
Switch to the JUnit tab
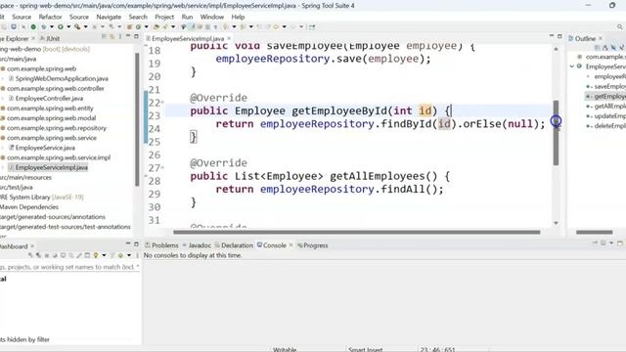(x=50, y=38)
